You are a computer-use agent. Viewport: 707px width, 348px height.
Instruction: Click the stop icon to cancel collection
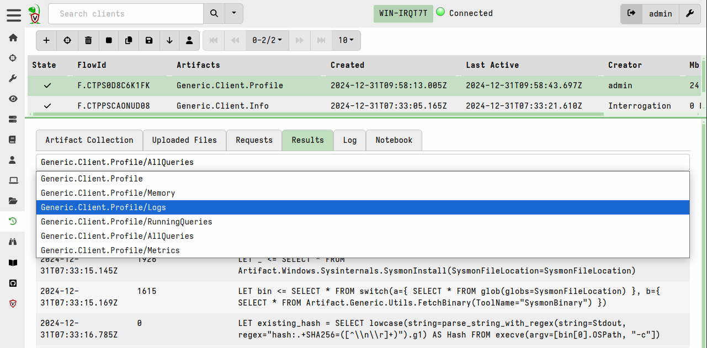109,40
